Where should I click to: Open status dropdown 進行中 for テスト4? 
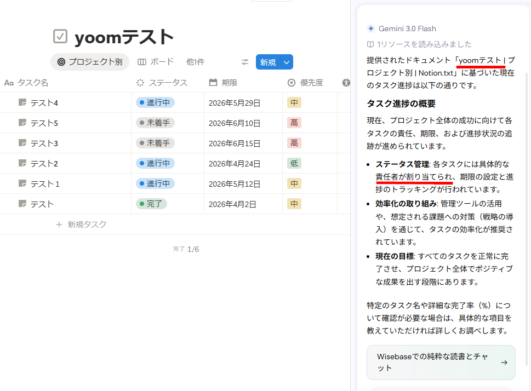pyautogui.click(x=155, y=102)
